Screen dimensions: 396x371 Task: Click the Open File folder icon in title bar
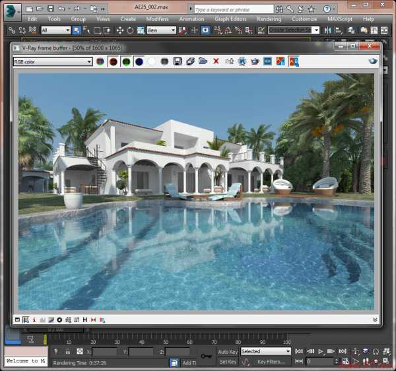[x=40, y=9]
